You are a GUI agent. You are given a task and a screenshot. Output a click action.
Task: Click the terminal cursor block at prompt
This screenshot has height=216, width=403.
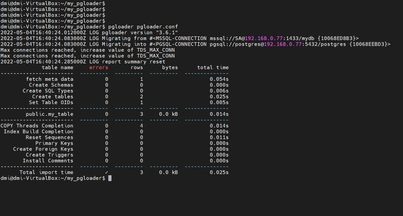point(110,178)
